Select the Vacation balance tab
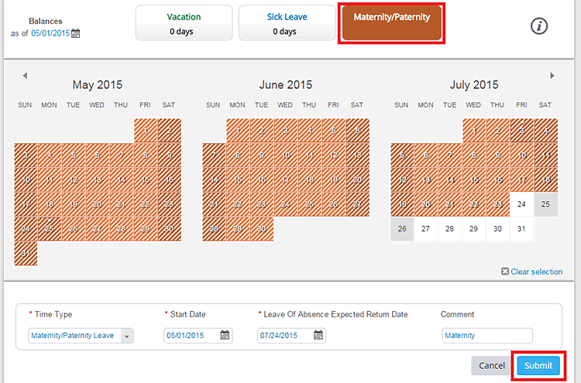 [184, 23]
